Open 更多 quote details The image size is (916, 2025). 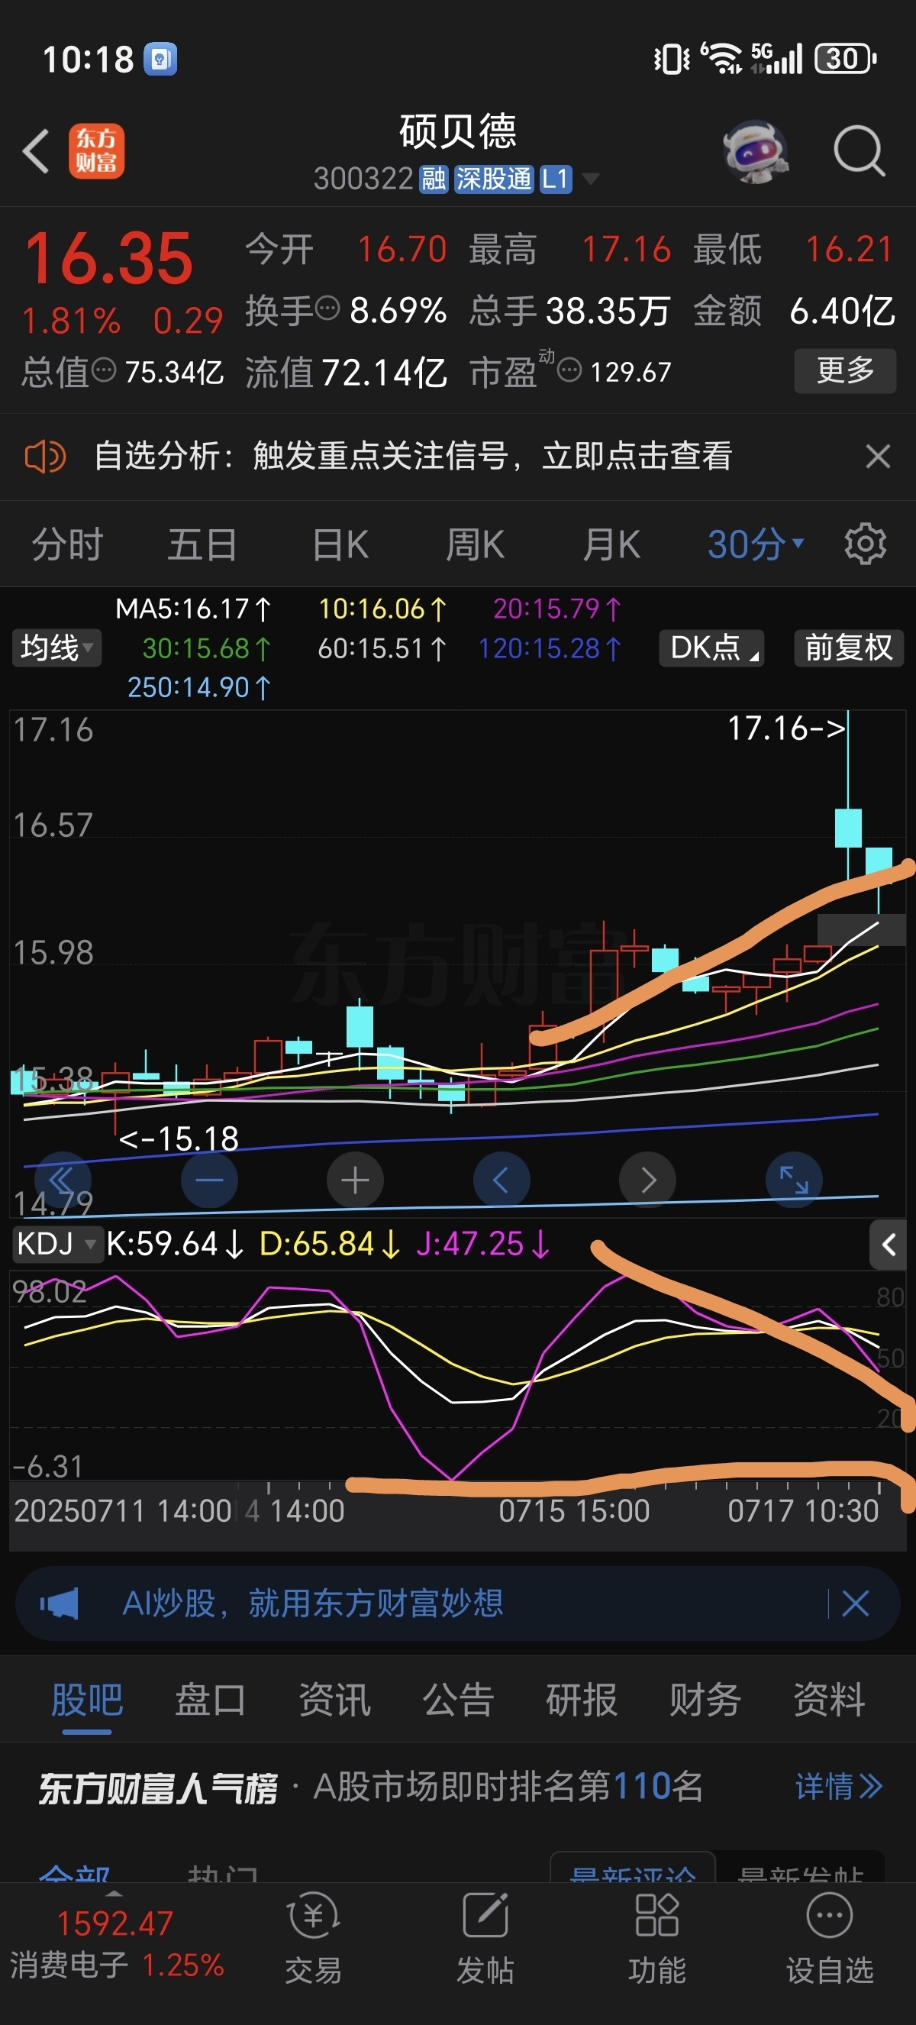tap(845, 370)
